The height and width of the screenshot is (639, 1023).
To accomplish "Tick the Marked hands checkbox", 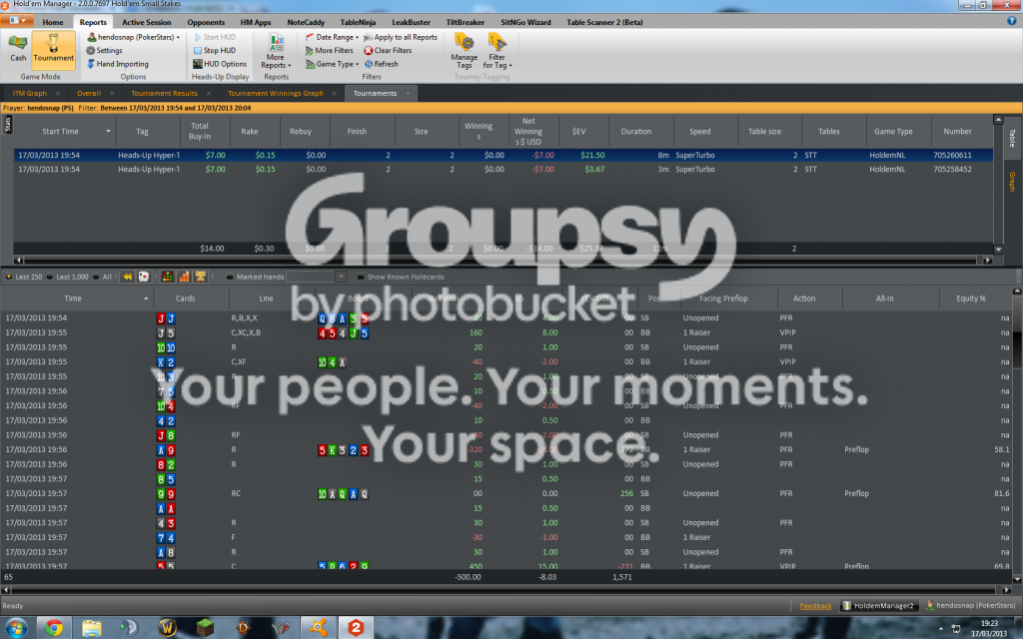I will coord(230,278).
